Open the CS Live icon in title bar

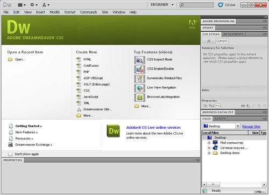(x=221, y=5)
